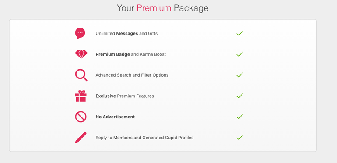Click the no-advertisement prohibition icon
The width and height of the screenshot is (337, 163).
(81, 117)
